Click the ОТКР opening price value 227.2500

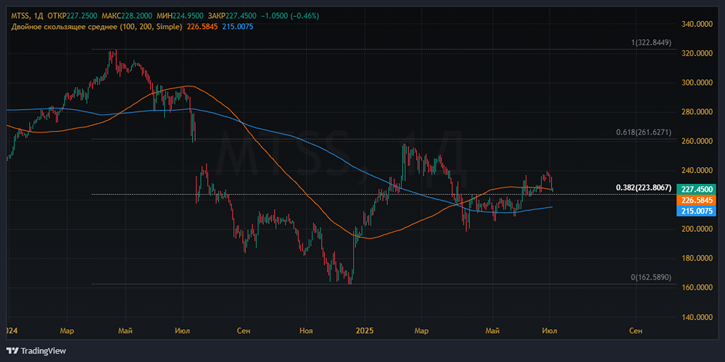pyautogui.click(x=83, y=15)
